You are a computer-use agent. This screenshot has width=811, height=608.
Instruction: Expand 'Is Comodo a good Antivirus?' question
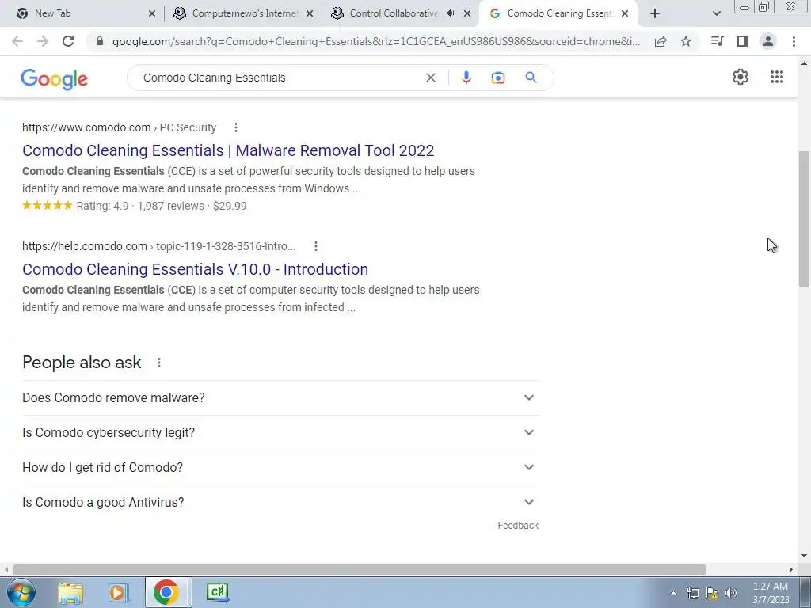tap(280, 502)
